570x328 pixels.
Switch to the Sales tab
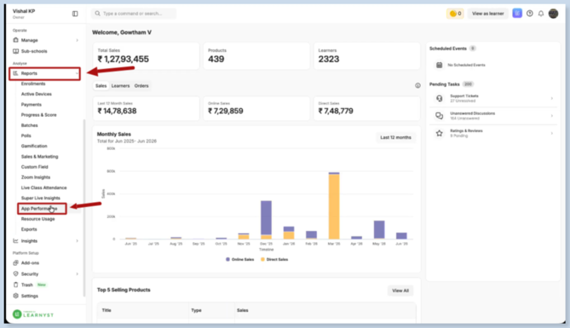[x=101, y=86]
